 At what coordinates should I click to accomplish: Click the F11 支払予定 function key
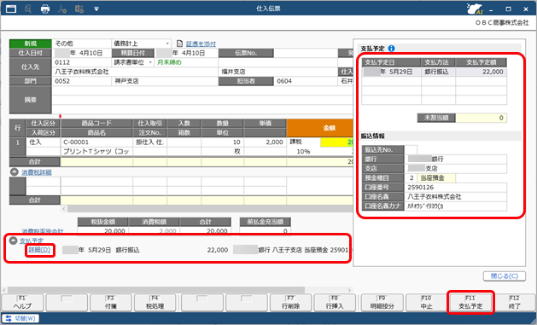coord(470,303)
